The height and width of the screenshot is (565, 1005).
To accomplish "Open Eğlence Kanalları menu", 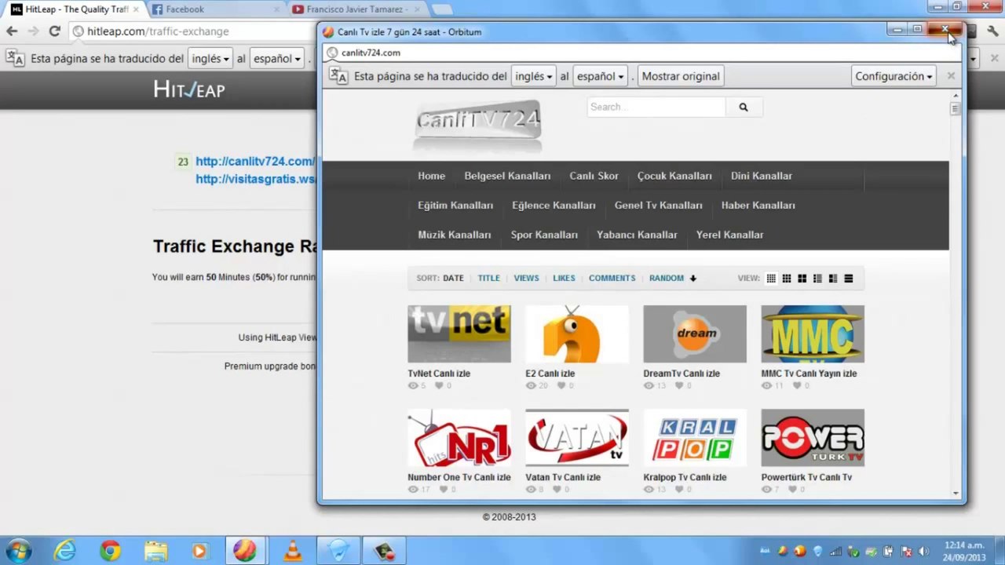I will [554, 206].
